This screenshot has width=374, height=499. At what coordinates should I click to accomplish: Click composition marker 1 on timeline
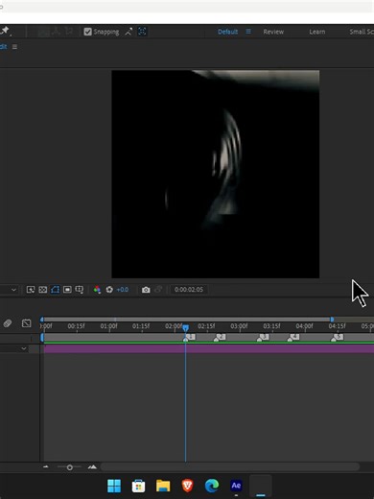click(190, 337)
